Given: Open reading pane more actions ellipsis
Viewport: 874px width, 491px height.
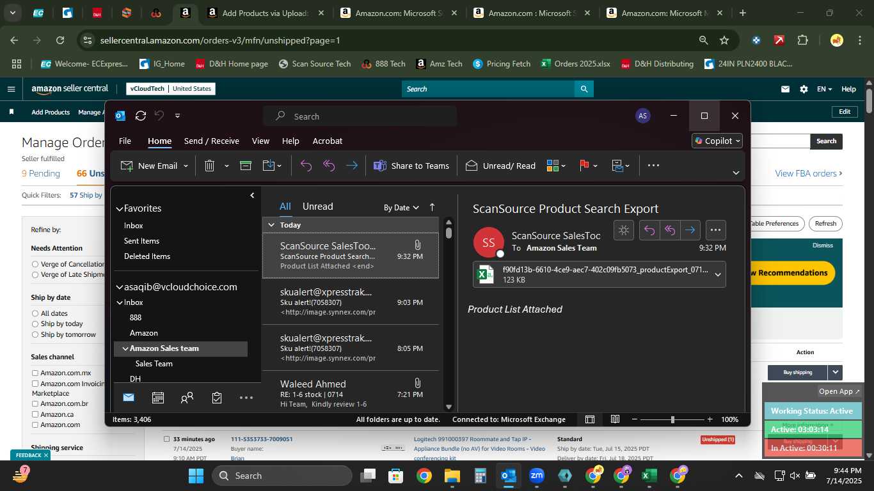Looking at the screenshot, I should pyautogui.click(x=715, y=230).
